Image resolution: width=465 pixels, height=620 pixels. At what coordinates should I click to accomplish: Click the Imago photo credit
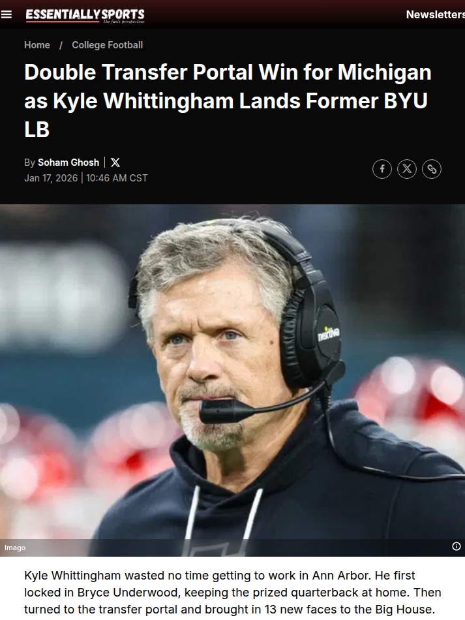click(15, 548)
